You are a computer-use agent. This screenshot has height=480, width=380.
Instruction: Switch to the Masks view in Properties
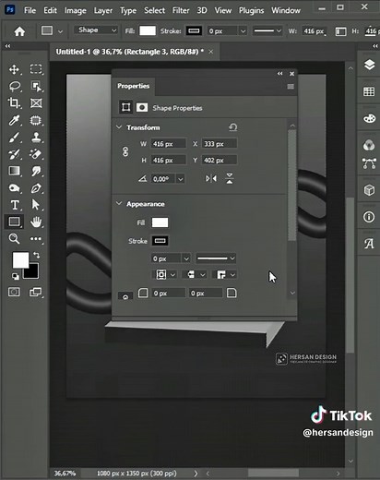142,107
